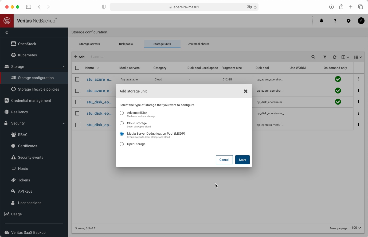Open settings gear in the header
This screenshot has width=368, height=237.
click(x=349, y=21)
